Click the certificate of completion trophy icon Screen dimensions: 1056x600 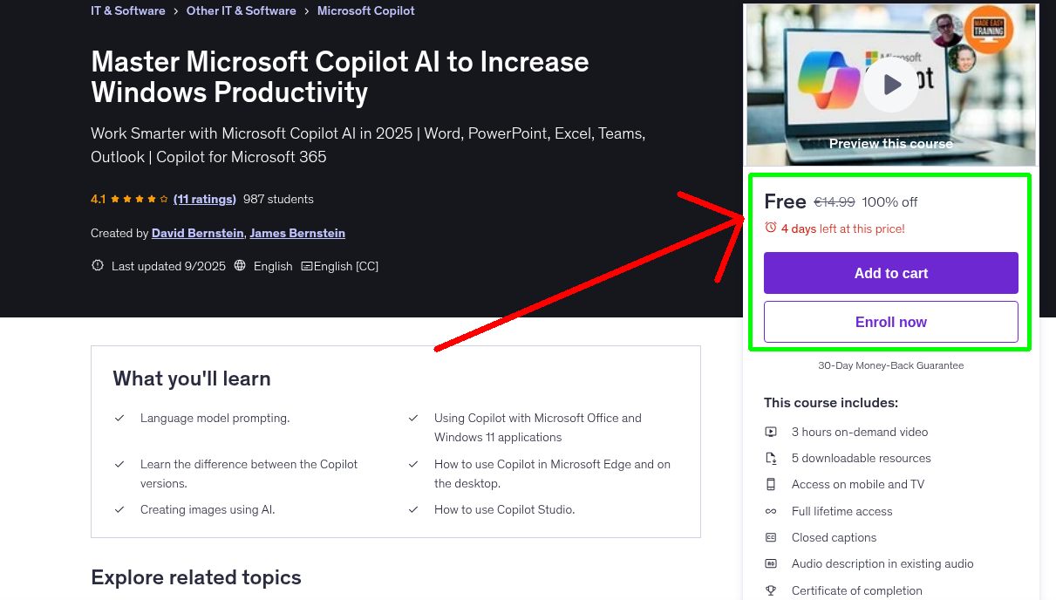point(771,590)
